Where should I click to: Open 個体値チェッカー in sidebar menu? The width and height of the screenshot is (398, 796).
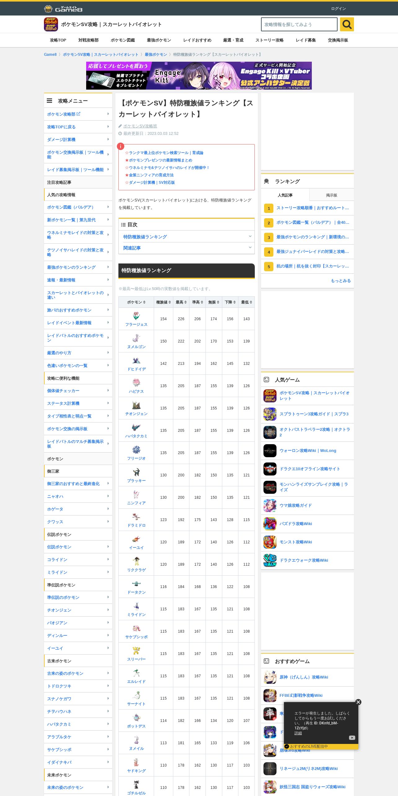(78, 391)
